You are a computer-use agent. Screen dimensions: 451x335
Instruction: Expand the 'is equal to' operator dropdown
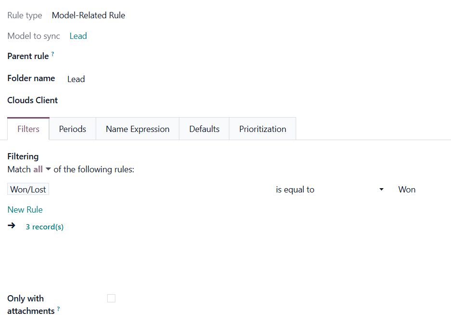pos(329,190)
